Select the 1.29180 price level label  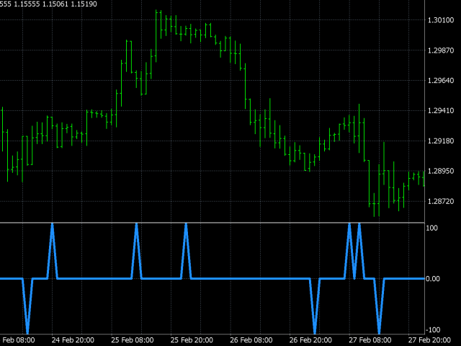click(440, 141)
